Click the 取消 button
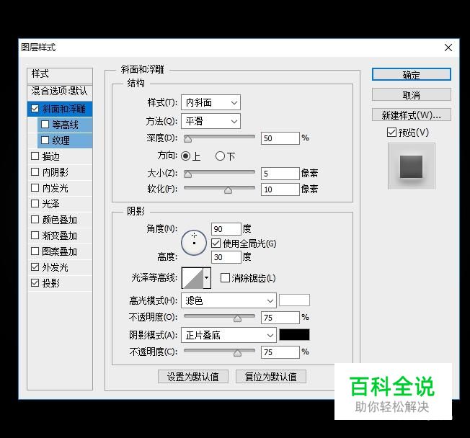The height and width of the screenshot is (438, 470). [x=411, y=94]
